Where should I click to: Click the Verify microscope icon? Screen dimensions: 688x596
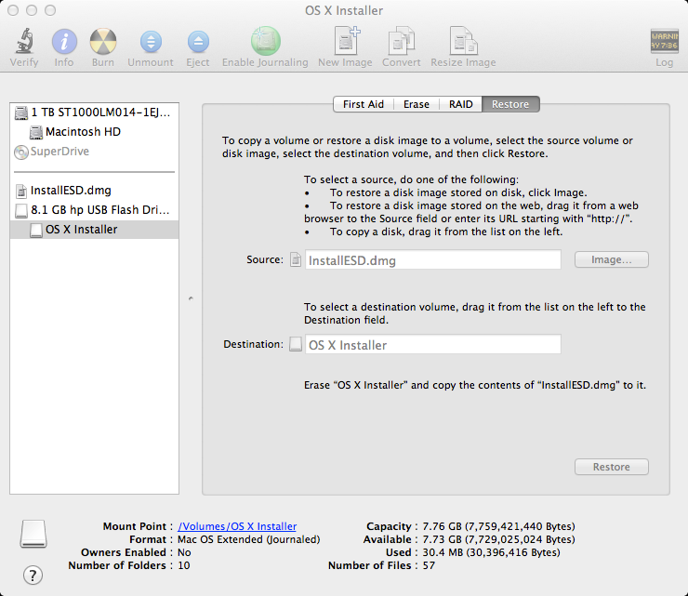click(24, 41)
